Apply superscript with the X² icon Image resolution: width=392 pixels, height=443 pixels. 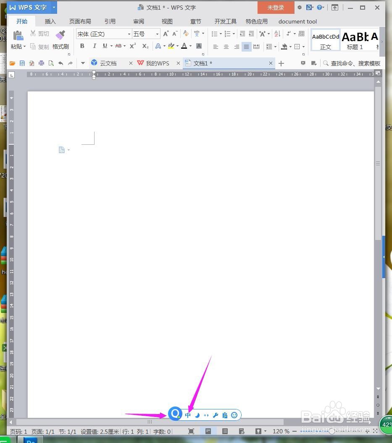[x=133, y=46]
